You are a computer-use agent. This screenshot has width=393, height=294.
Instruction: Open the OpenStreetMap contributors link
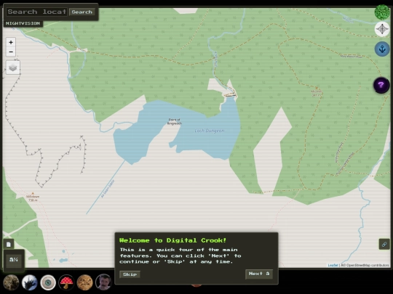365,265
